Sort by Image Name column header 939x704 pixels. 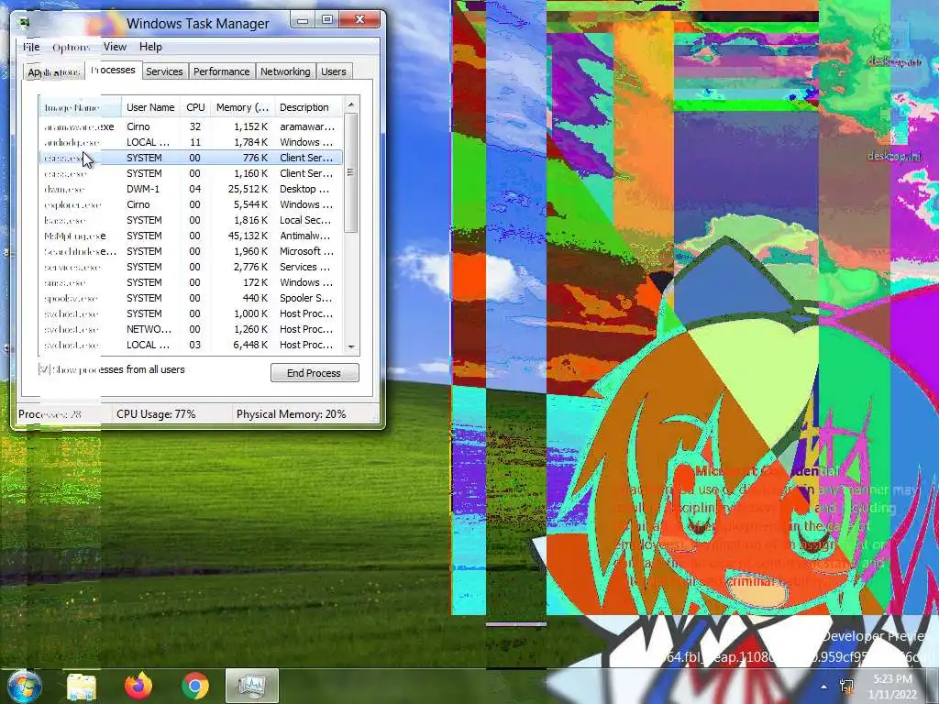[81, 107]
